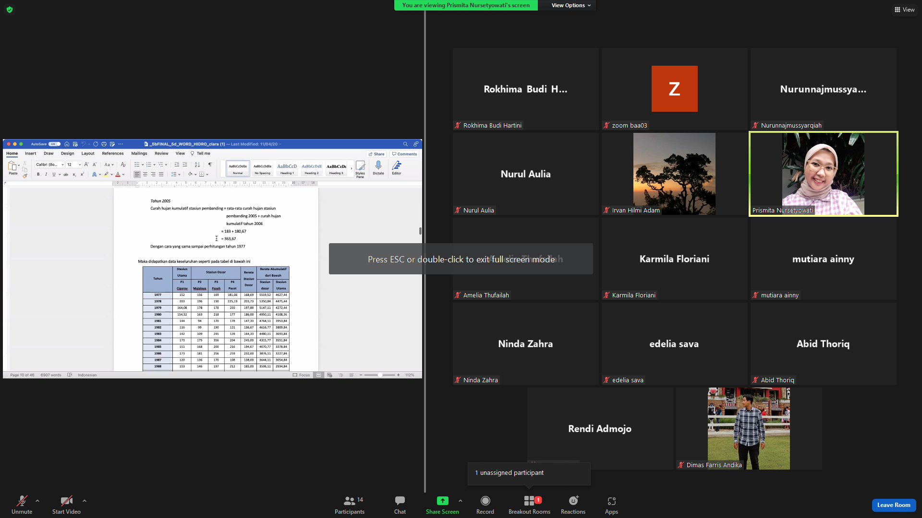The height and width of the screenshot is (518, 922).
Task: Open the font size dropdown in Word
Action: pos(80,165)
